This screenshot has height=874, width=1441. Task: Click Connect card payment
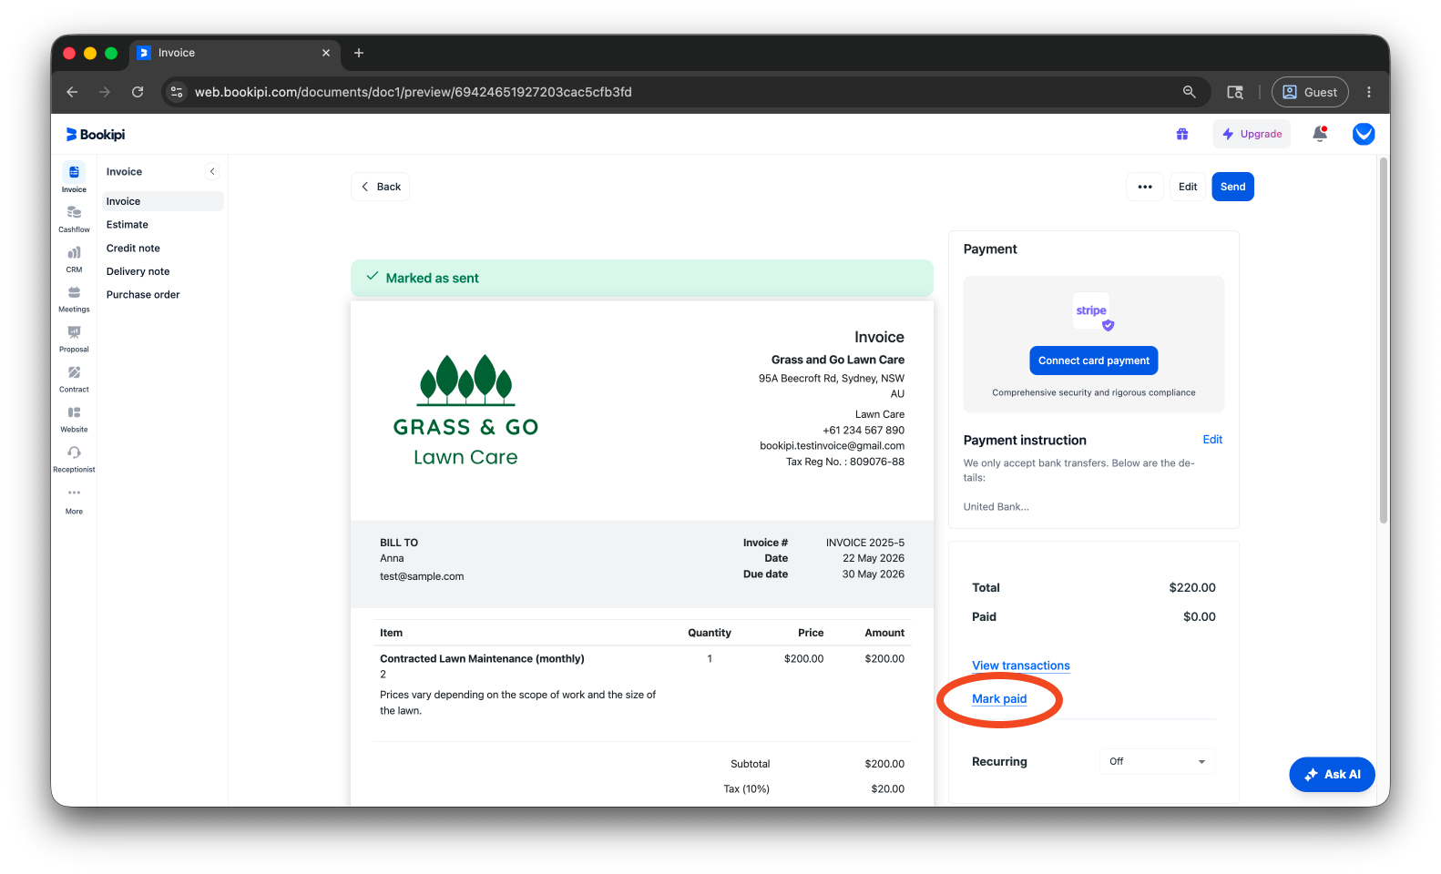point(1093,361)
